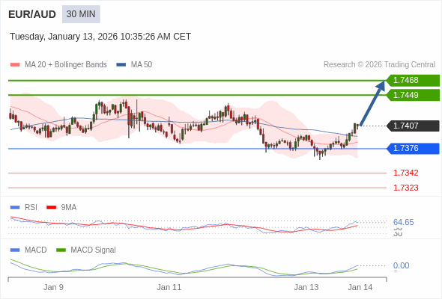
Task: Click the 9MA red legend swatch
Action: 51,208
